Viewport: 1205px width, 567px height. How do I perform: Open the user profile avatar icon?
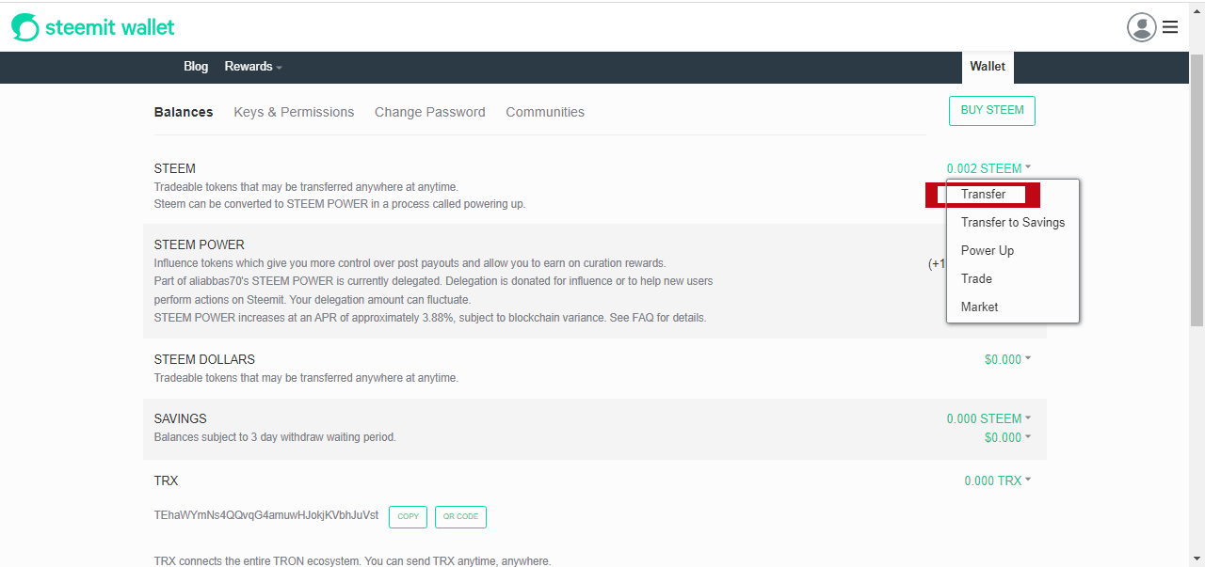(x=1141, y=27)
